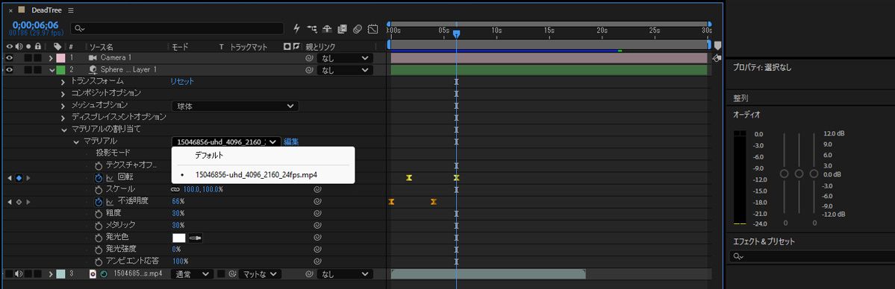Open layer 3 マットな track matte dropdown

point(261,274)
